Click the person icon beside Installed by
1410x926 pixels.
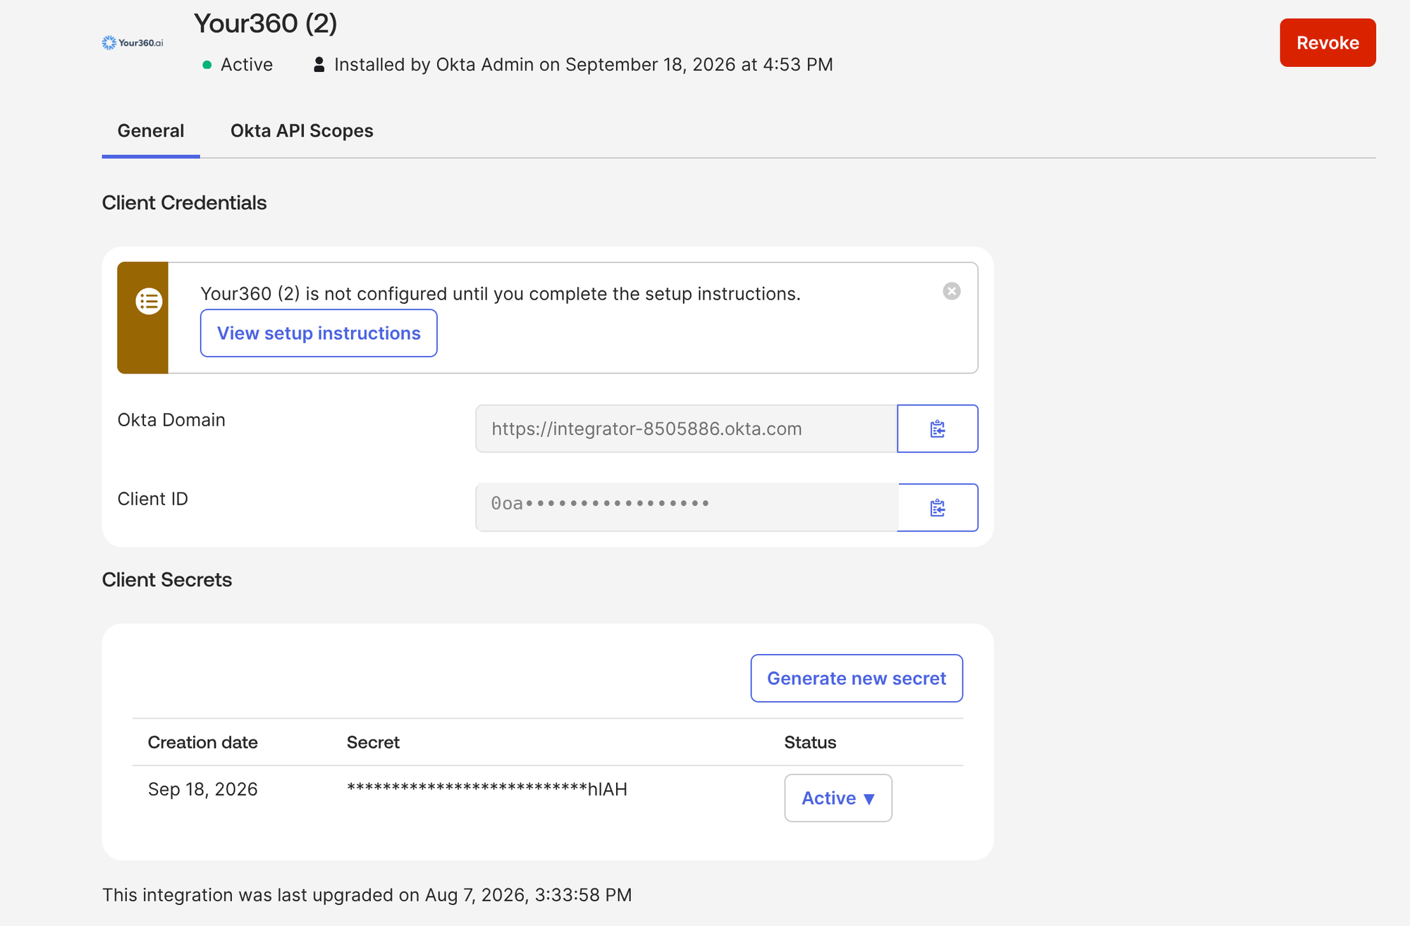click(319, 65)
